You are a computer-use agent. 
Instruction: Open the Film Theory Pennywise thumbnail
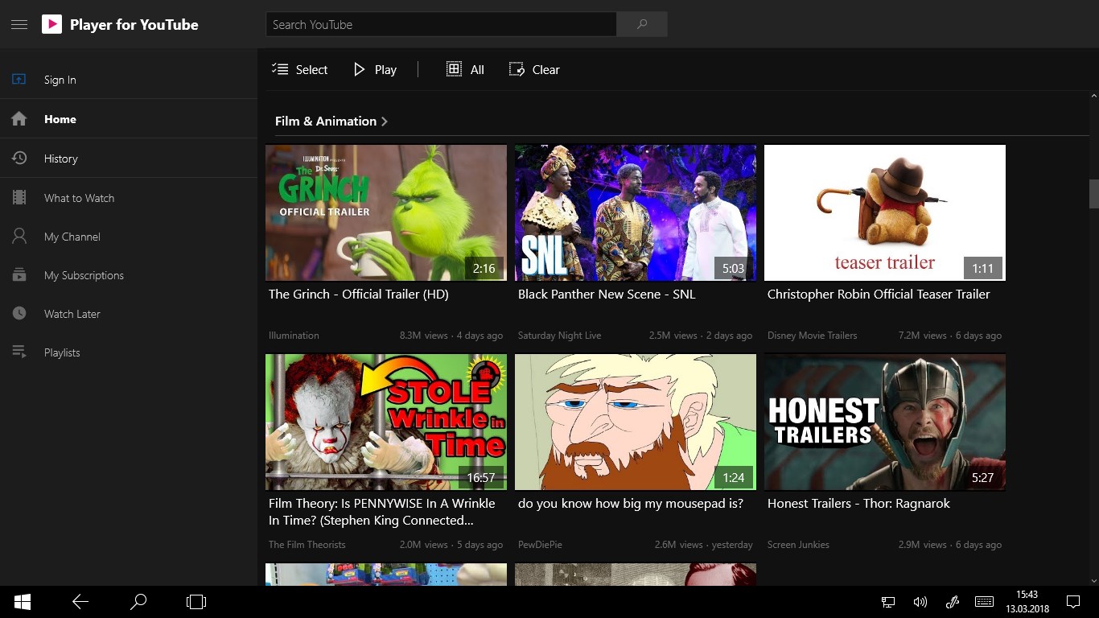386,422
